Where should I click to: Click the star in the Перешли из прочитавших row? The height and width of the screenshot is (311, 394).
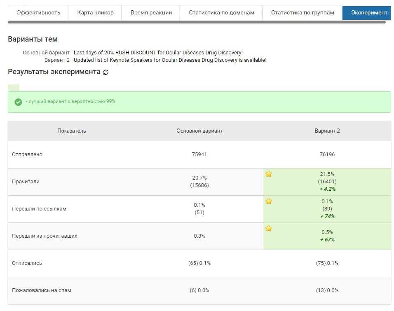click(269, 229)
